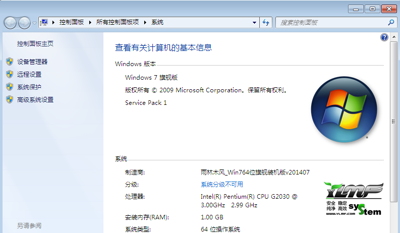This screenshot has width=400, height=233.
Task: Open the 高级系统设置 sidebar link
Action: pyautogui.click(x=35, y=100)
